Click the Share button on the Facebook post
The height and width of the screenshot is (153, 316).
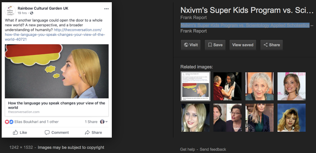click(x=93, y=133)
